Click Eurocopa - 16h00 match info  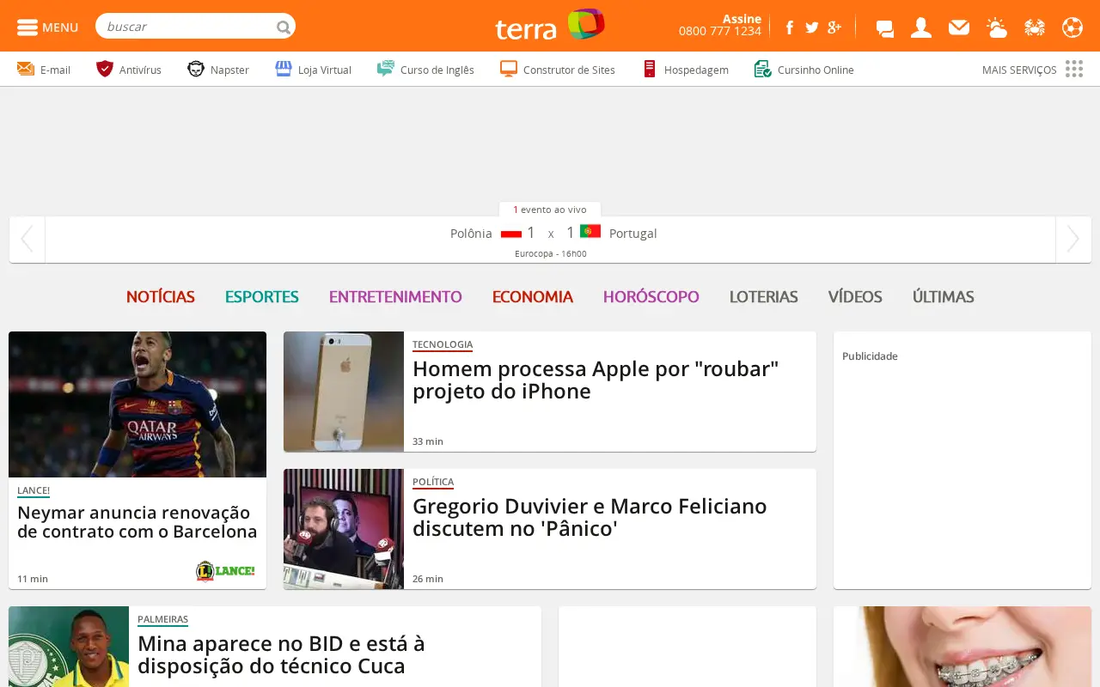(x=550, y=253)
